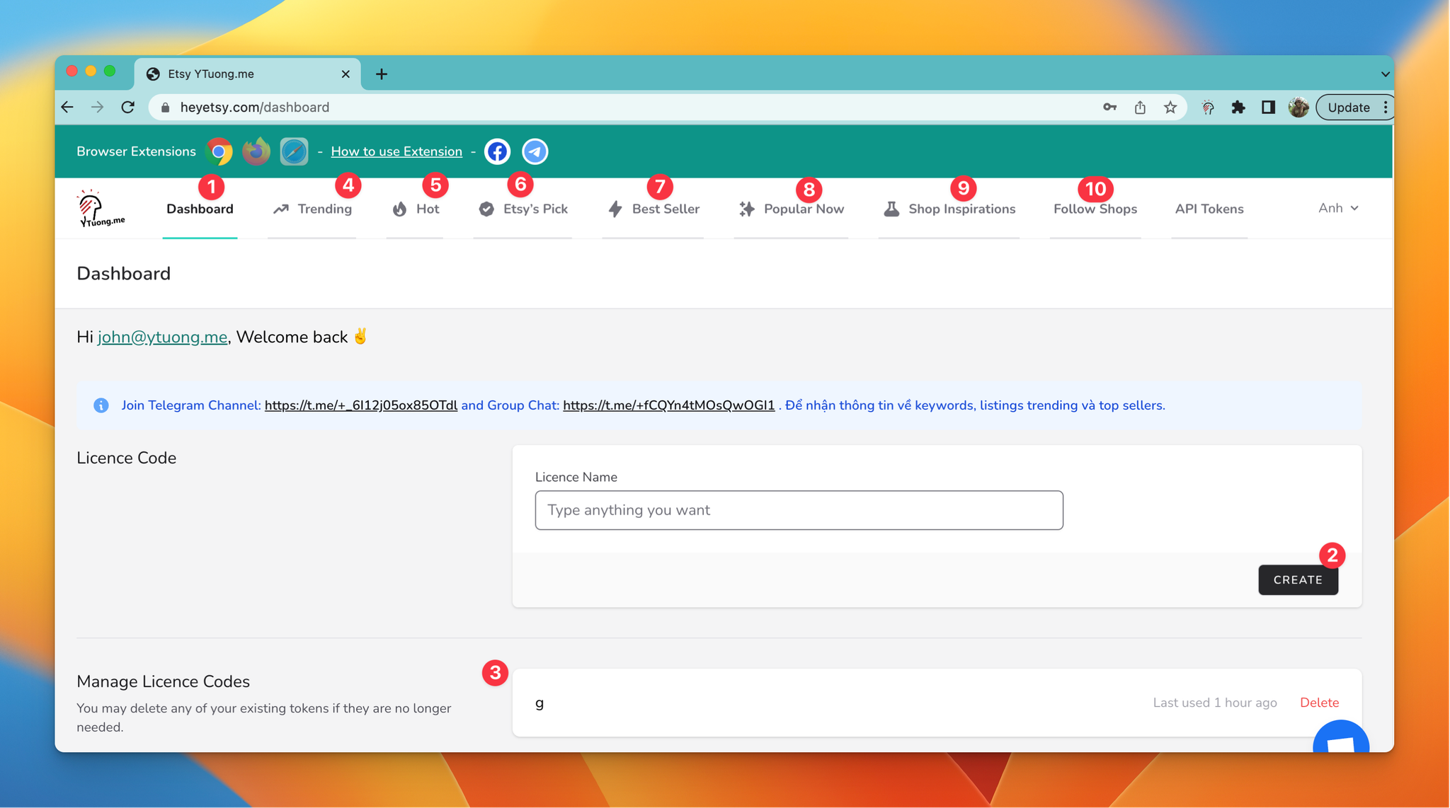Bookmark this page with the star icon
Image resolution: width=1450 pixels, height=808 pixels.
[1170, 107]
